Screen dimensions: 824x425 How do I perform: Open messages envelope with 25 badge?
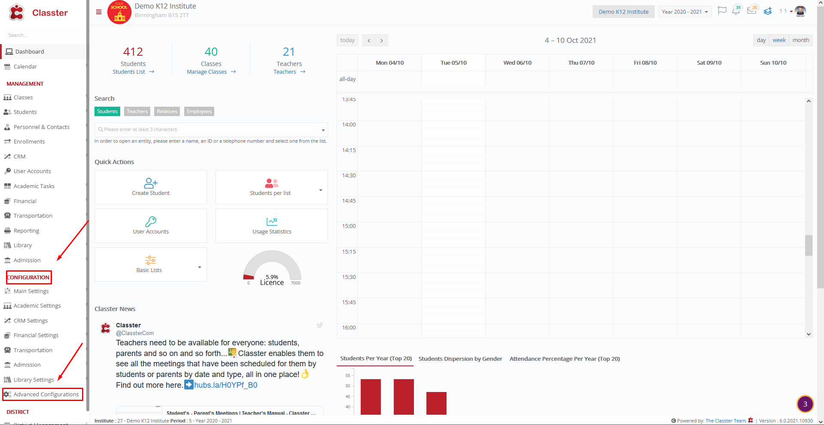pos(752,10)
